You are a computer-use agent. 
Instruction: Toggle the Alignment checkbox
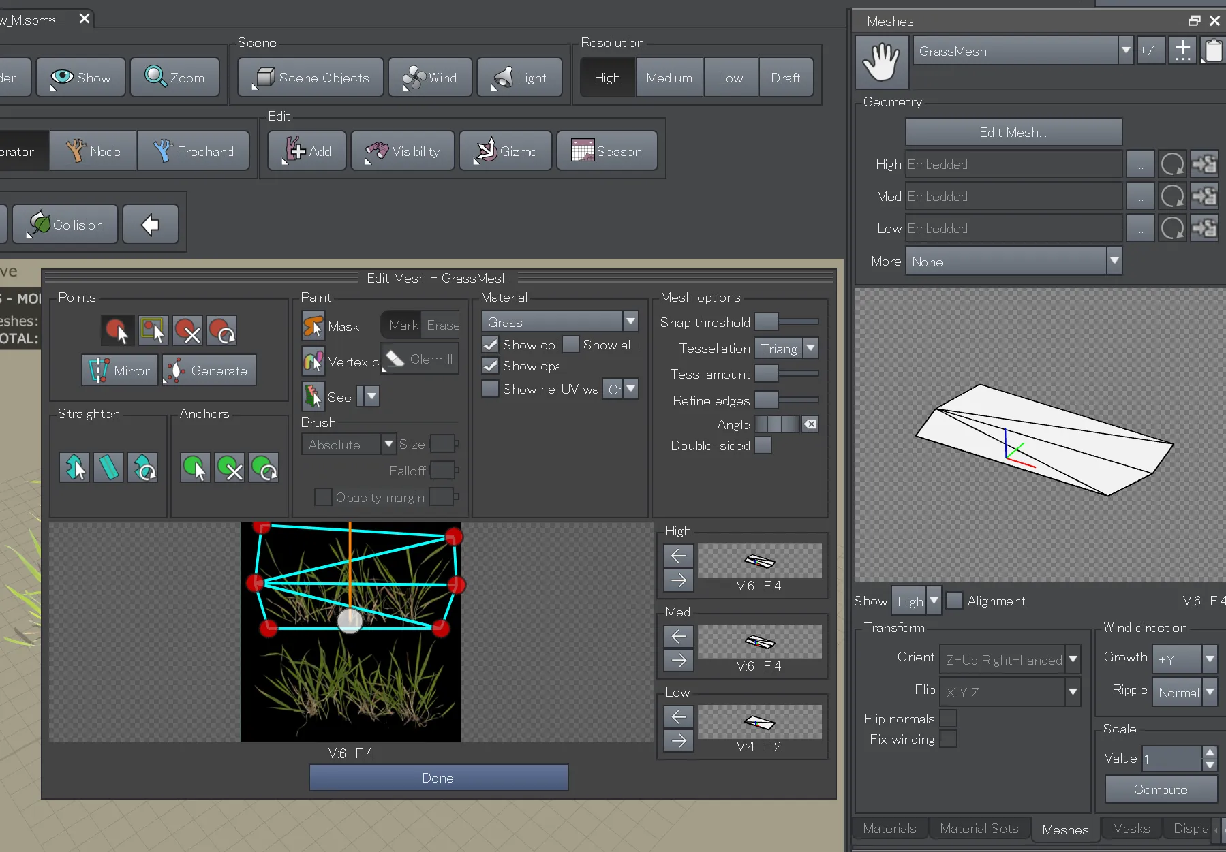(955, 601)
